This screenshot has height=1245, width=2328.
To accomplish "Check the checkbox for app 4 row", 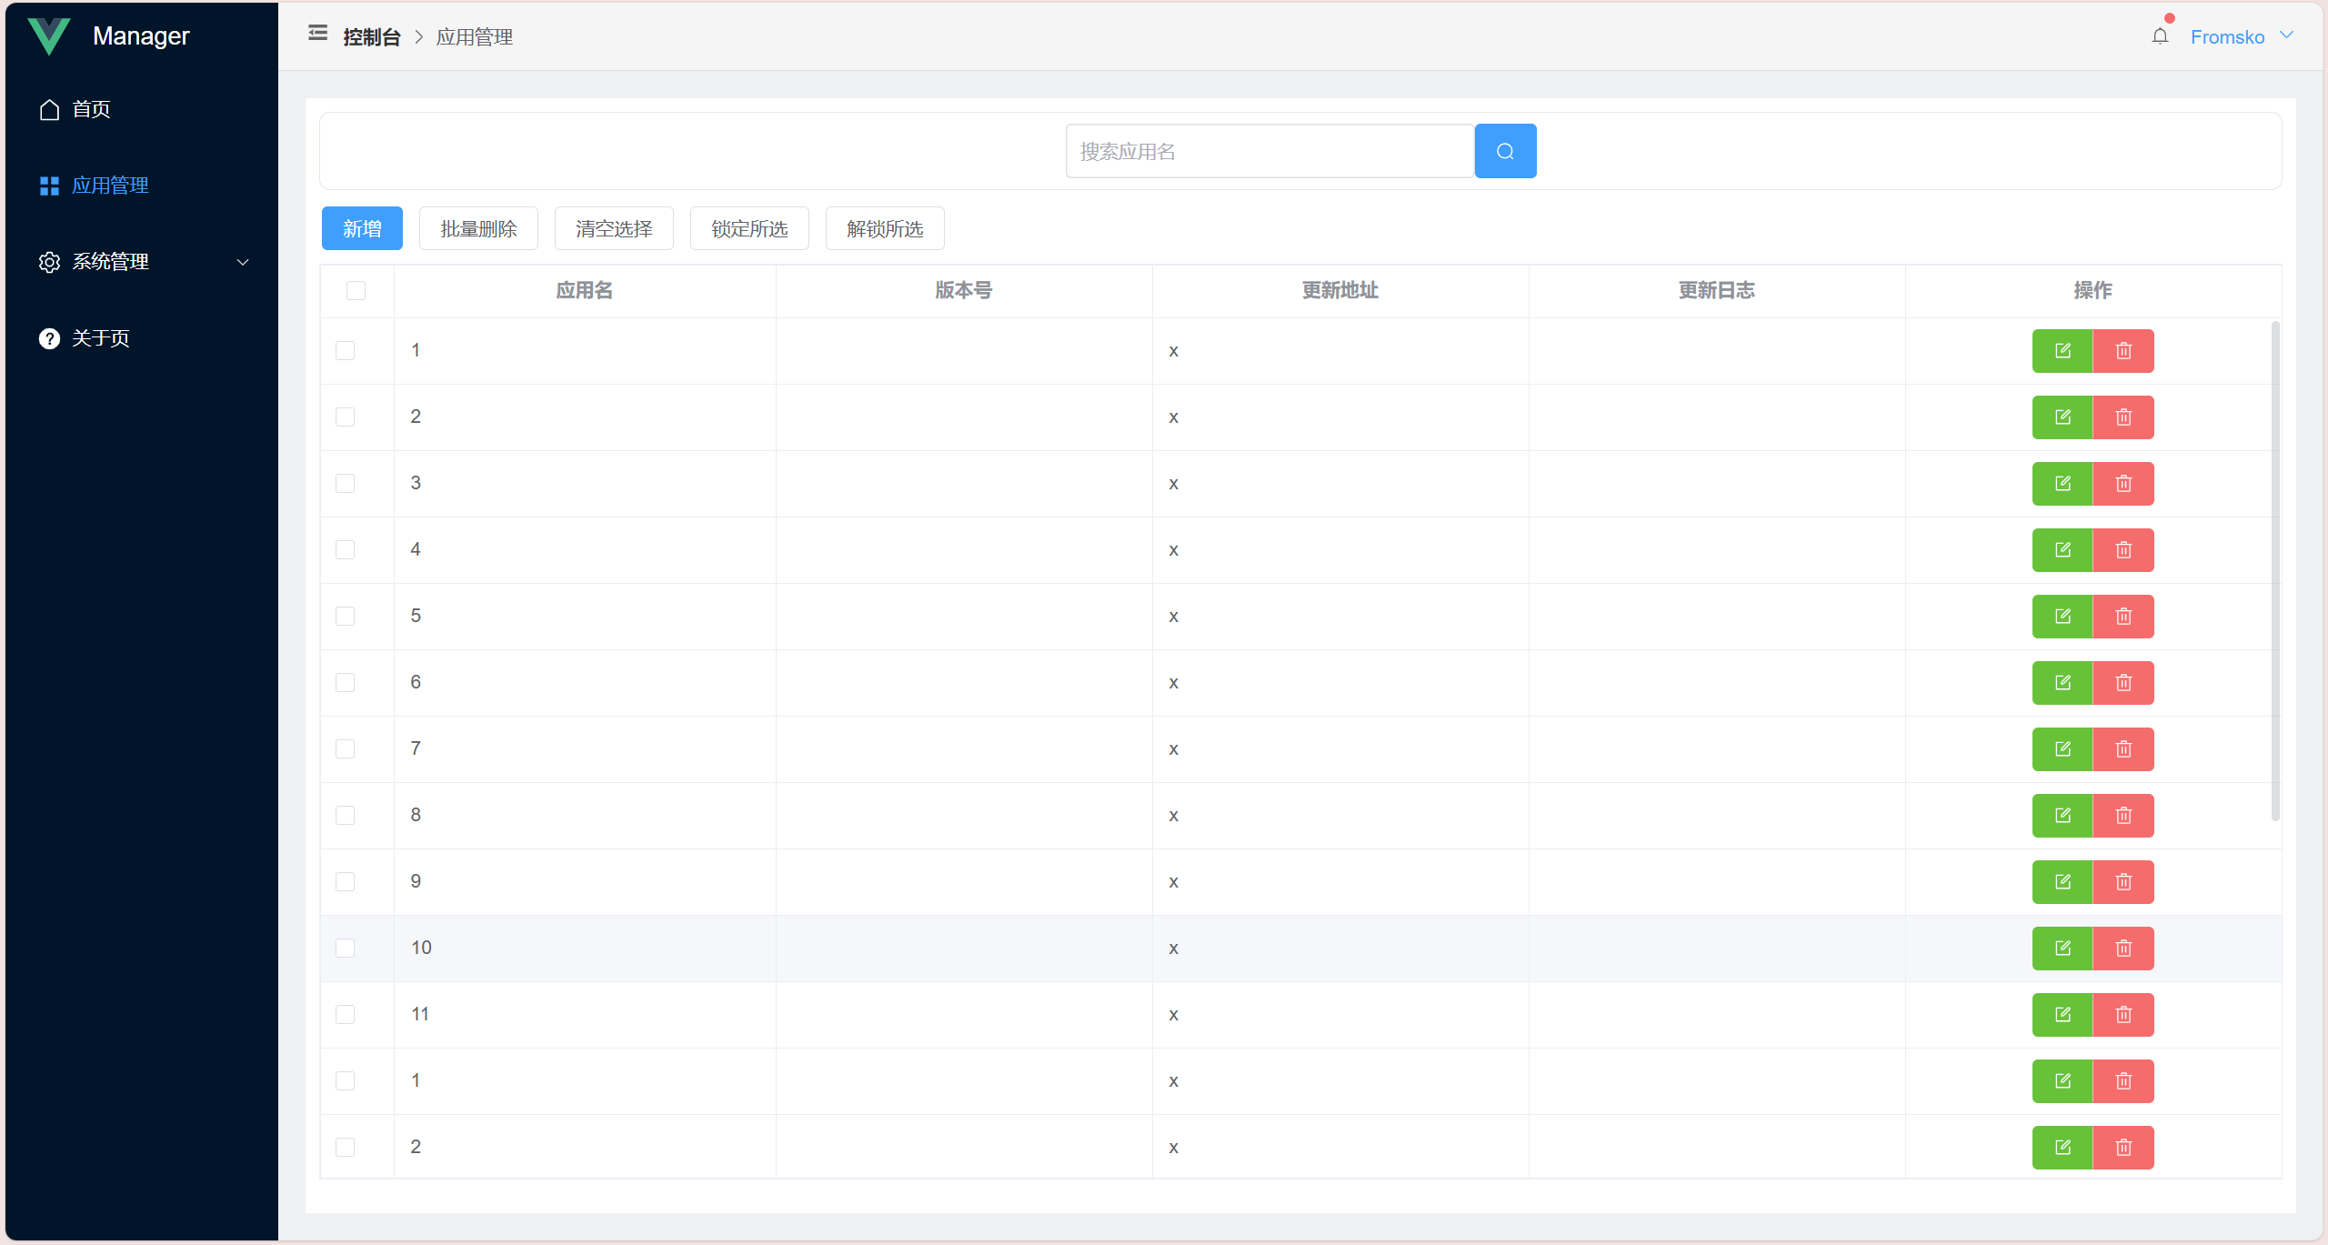I will pos(345,550).
